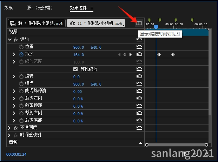The height and width of the screenshot is (162, 218).
Task: Click the 位置 Y value 540.0
Action: [96, 47]
